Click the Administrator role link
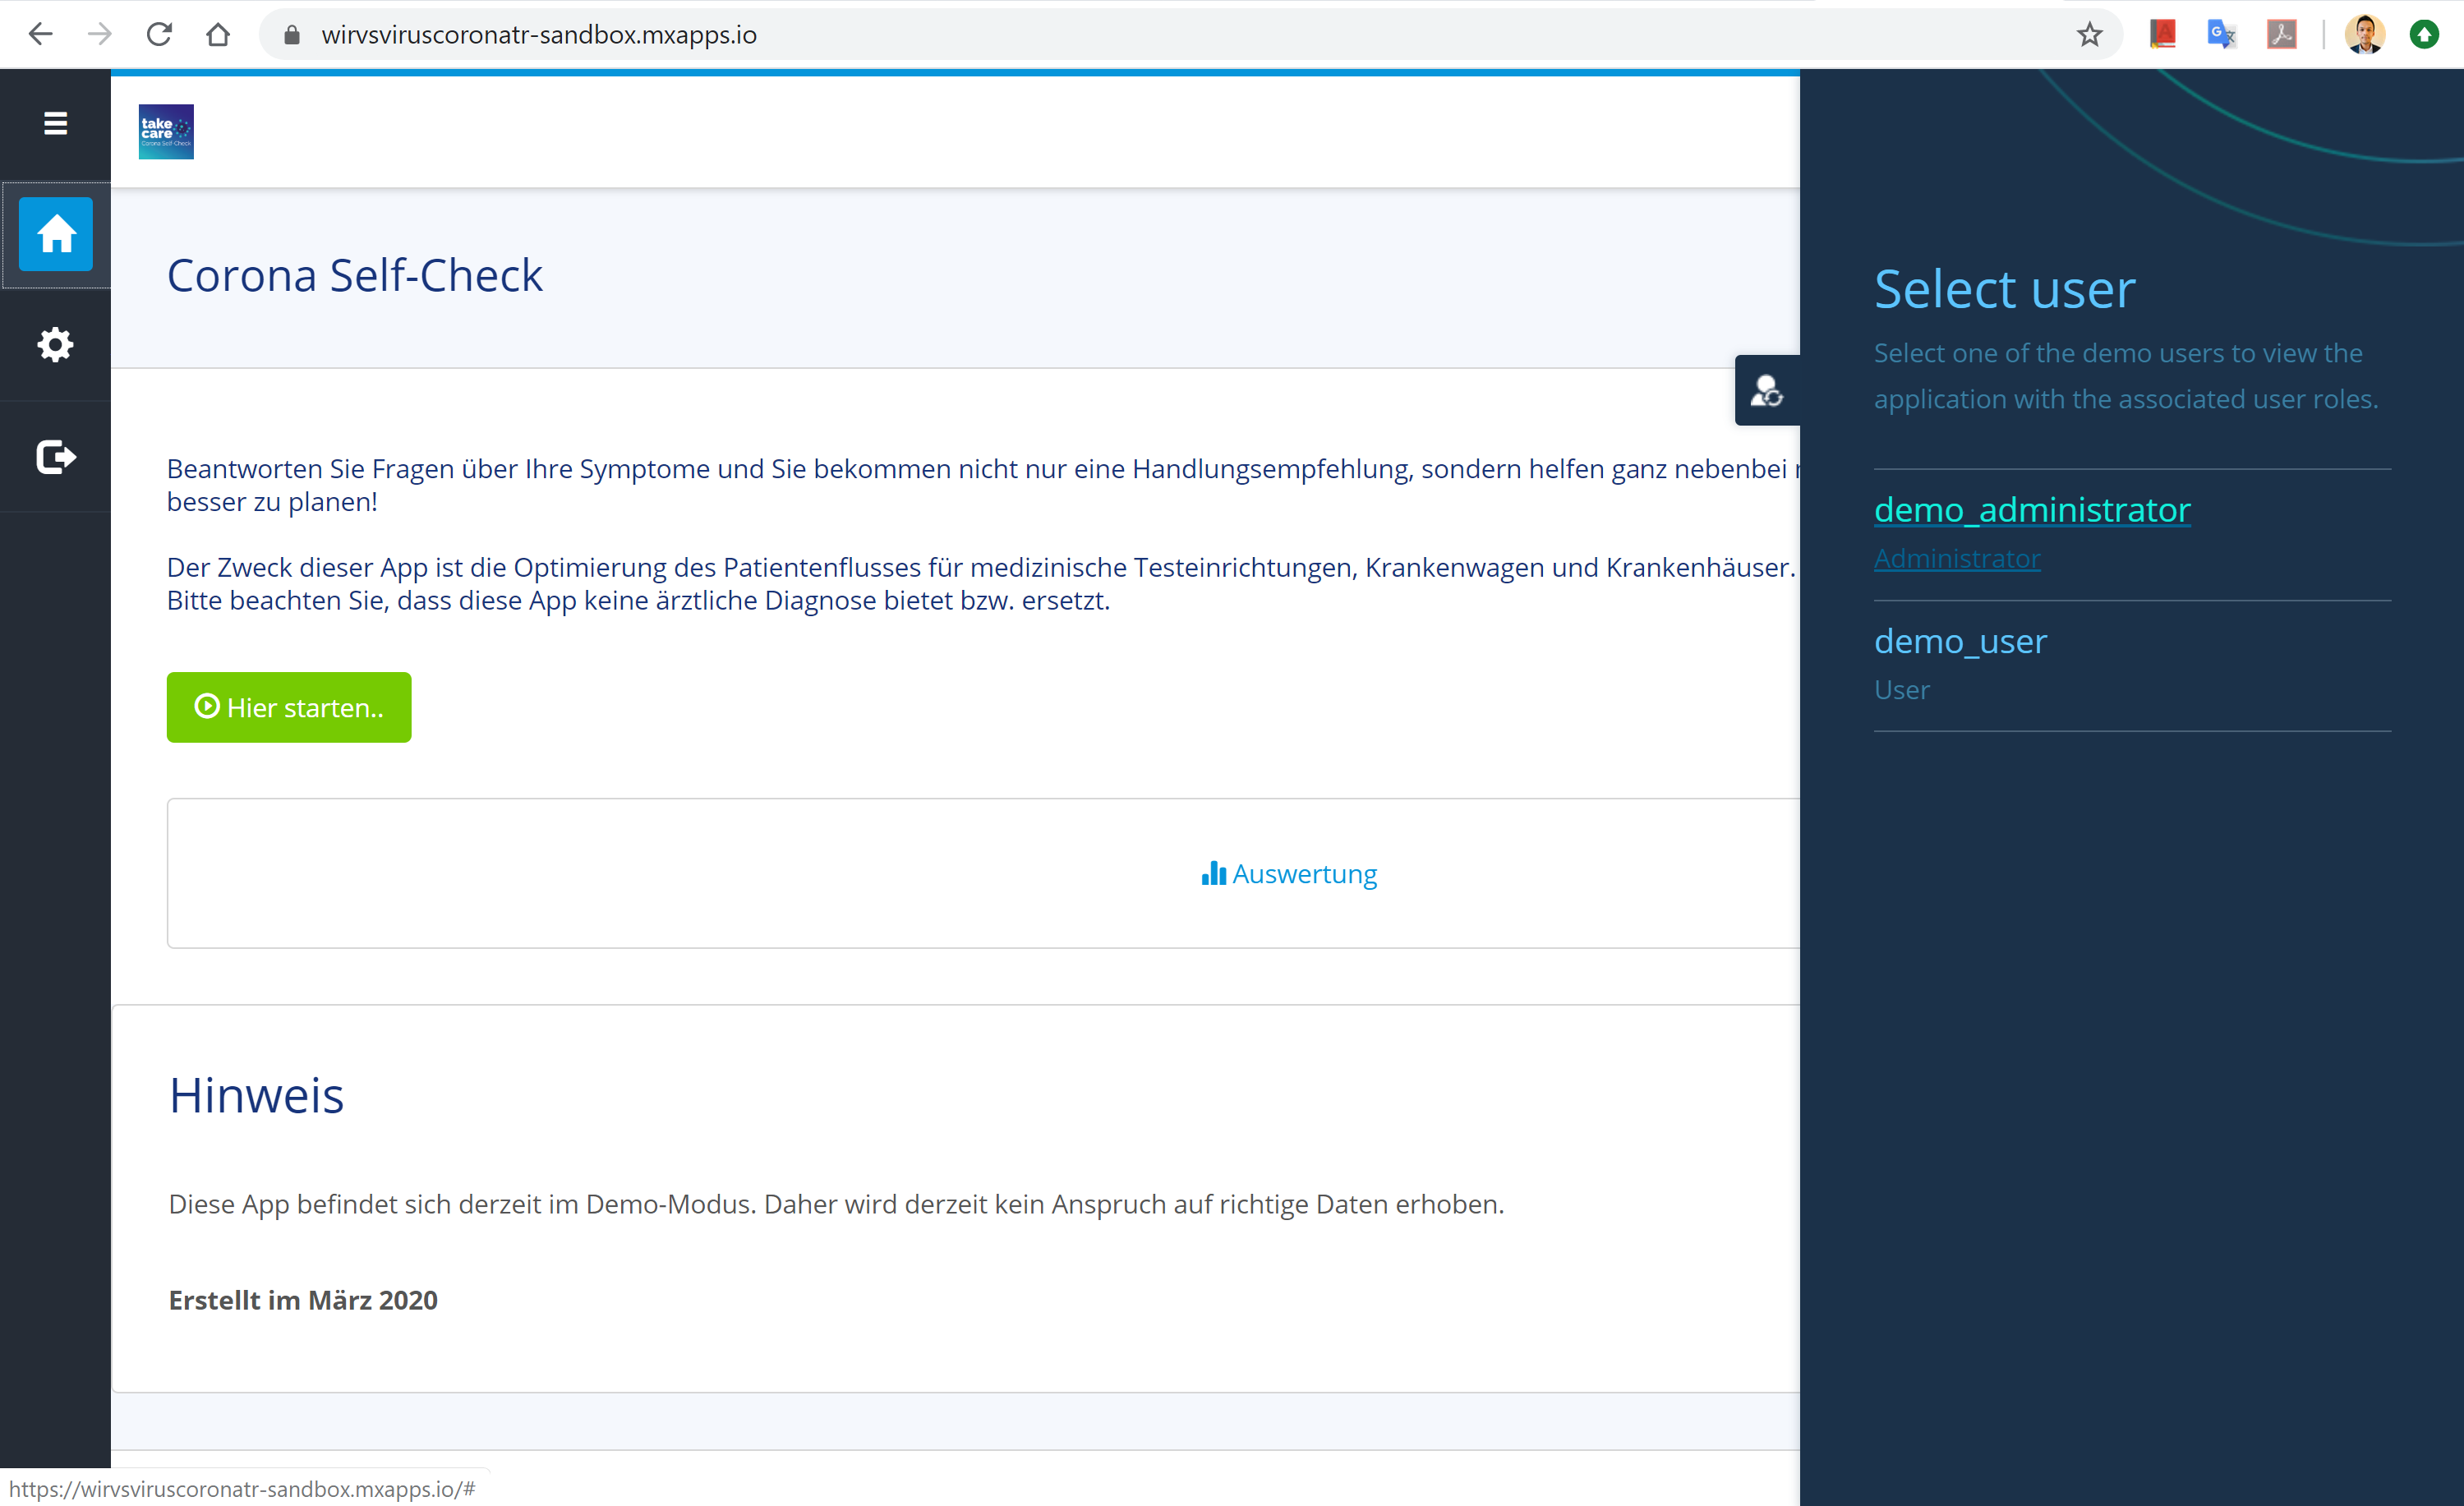The height and width of the screenshot is (1506, 2464). pyautogui.click(x=1956, y=559)
